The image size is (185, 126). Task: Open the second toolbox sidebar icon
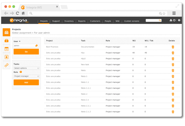point(7,41)
